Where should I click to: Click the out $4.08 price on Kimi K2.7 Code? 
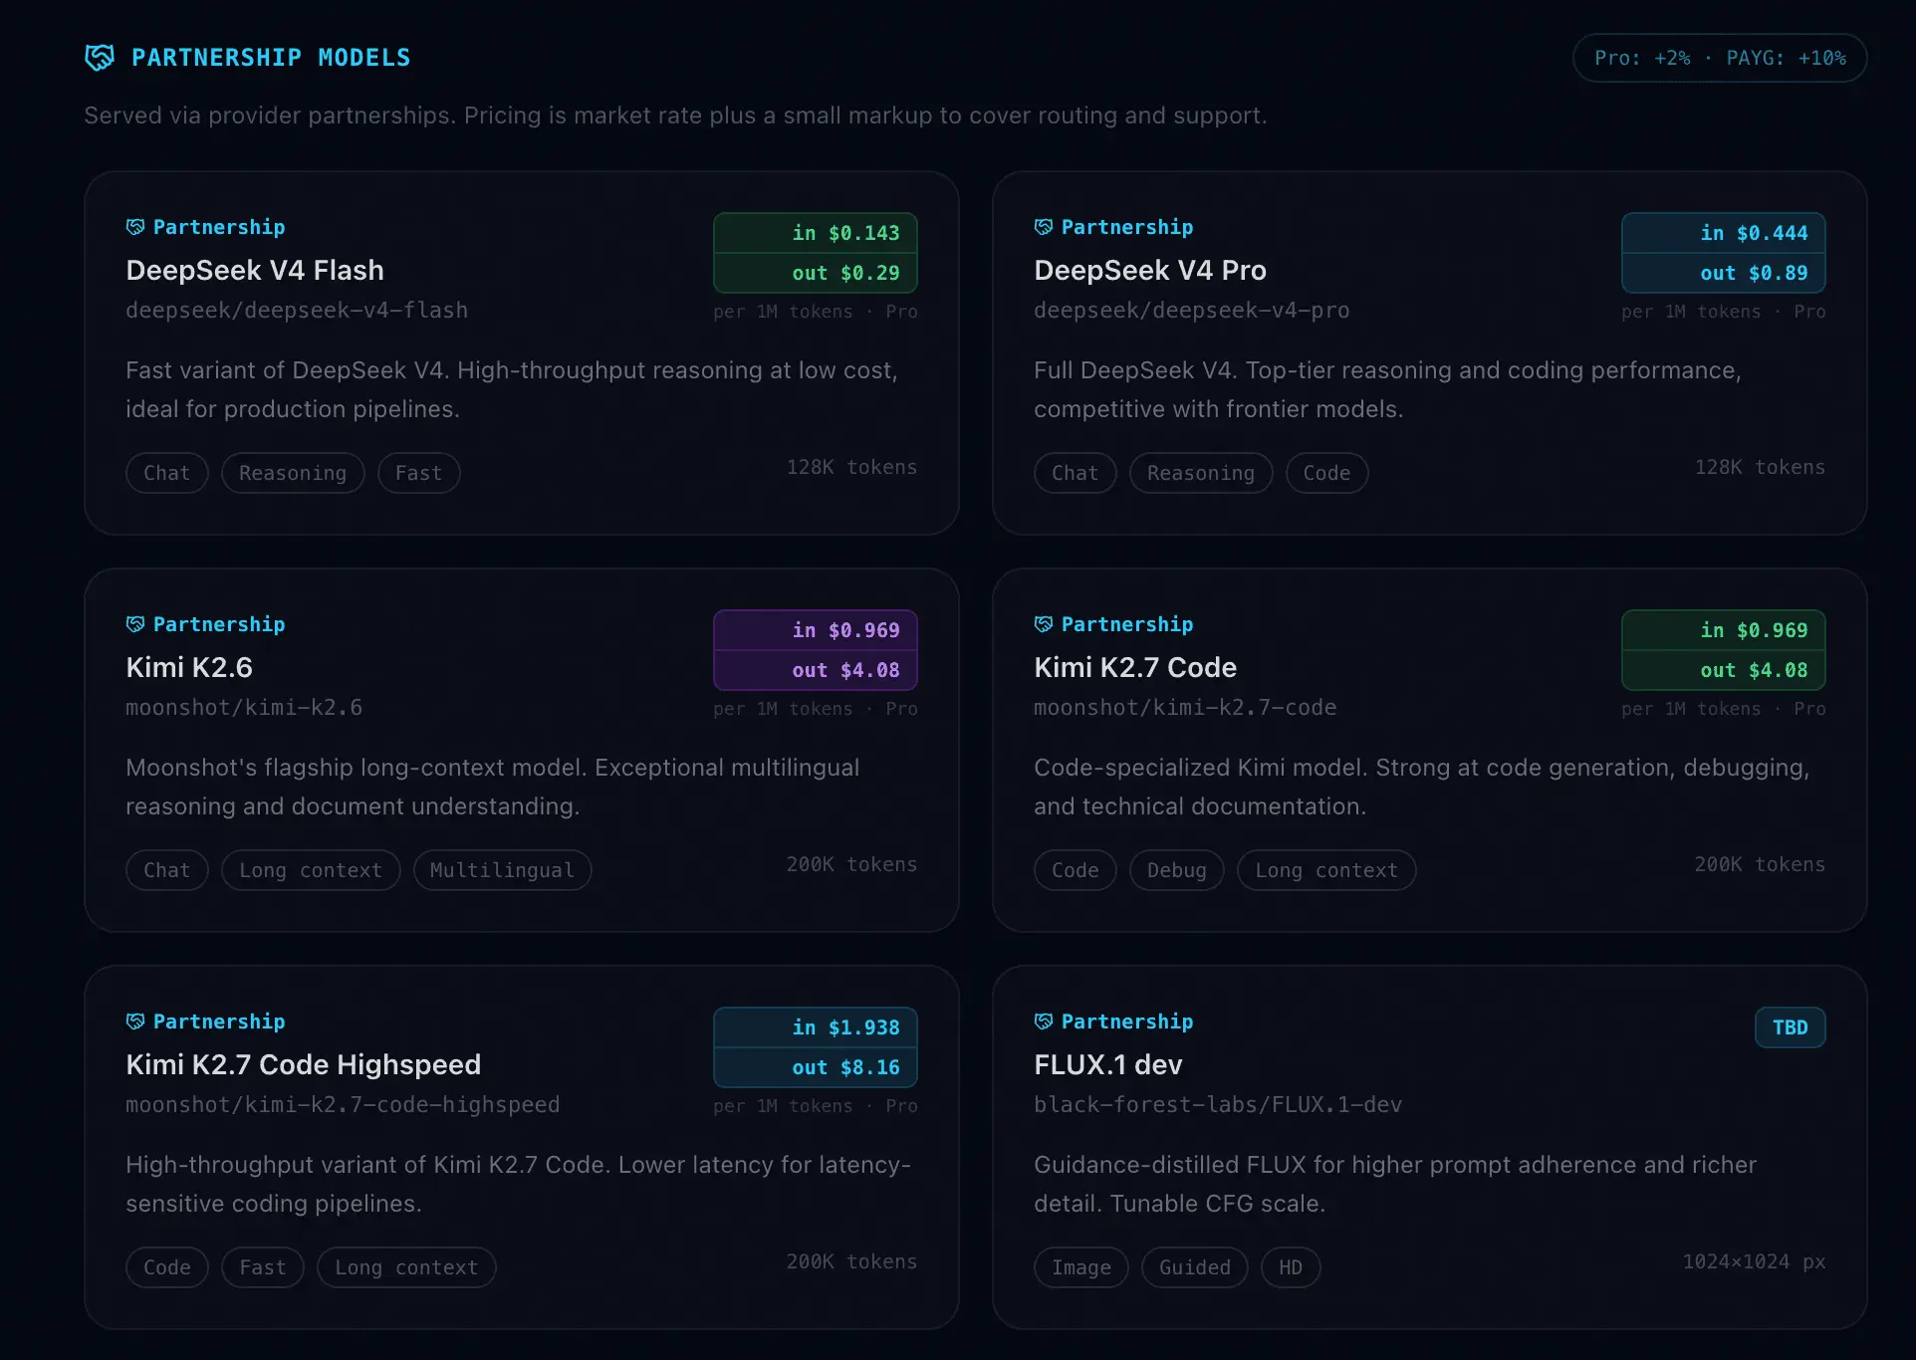pos(1724,670)
